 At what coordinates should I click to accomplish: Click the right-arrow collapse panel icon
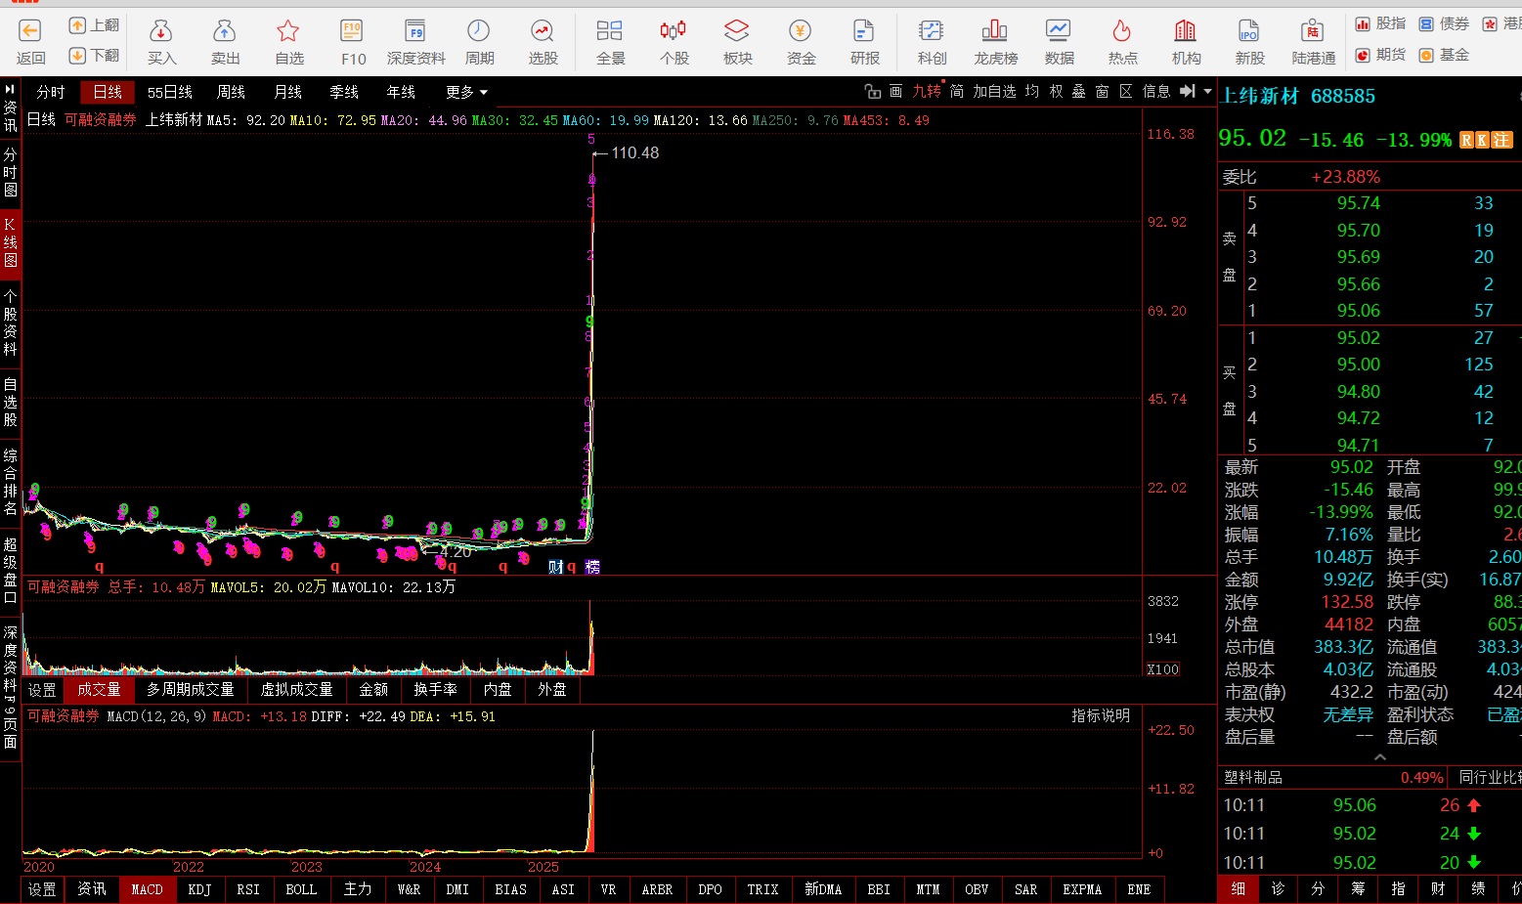(1188, 91)
